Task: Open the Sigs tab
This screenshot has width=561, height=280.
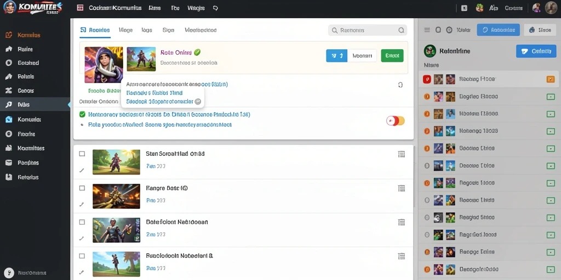Action: (168, 31)
